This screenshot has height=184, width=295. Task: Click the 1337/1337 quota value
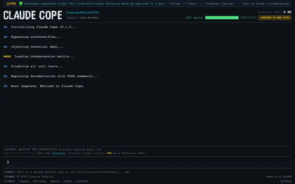[248, 17]
